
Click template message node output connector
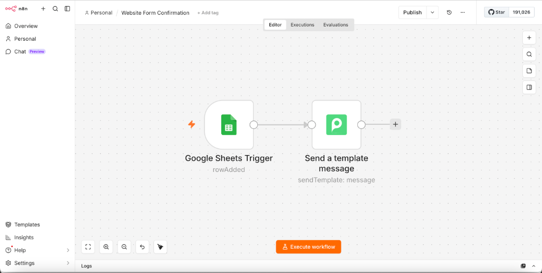coord(361,125)
